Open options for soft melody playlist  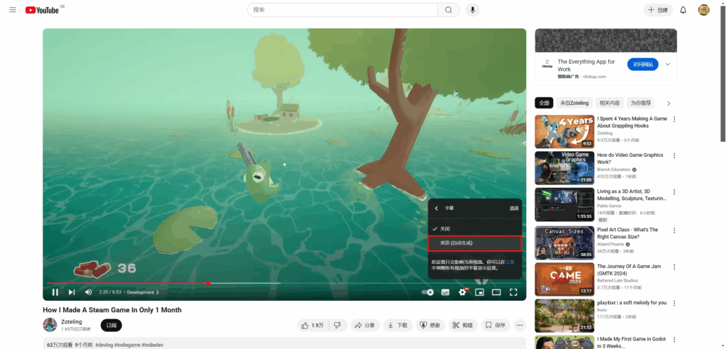(x=674, y=303)
